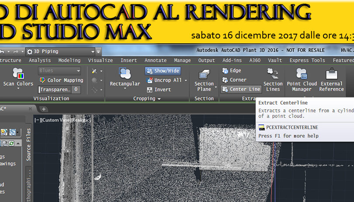Open the Output ribbon tab

(x=207, y=60)
